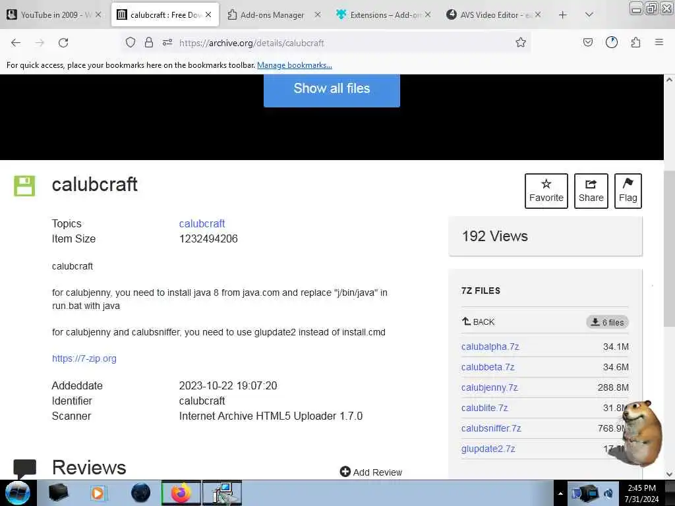Open the Windows Start orb

pos(18,493)
